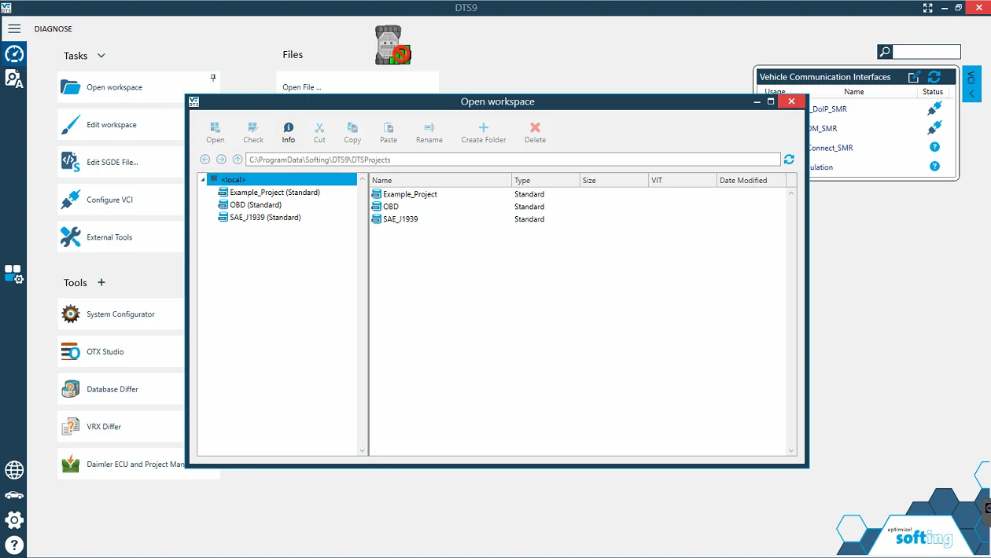Create Folder in workspace dialog
This screenshot has width=991, height=558.
484,132
